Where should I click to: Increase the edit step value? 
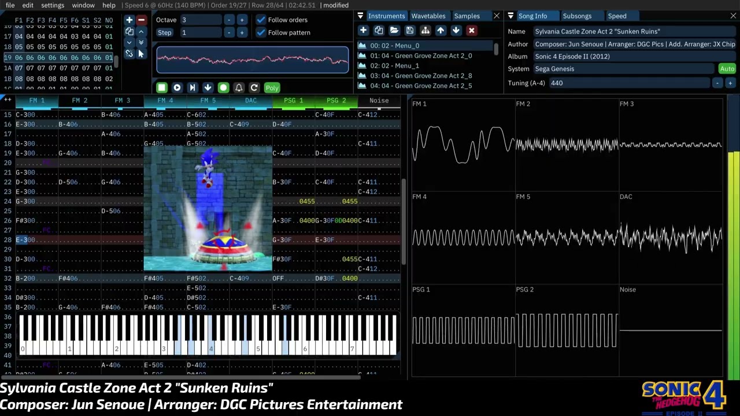[242, 32]
